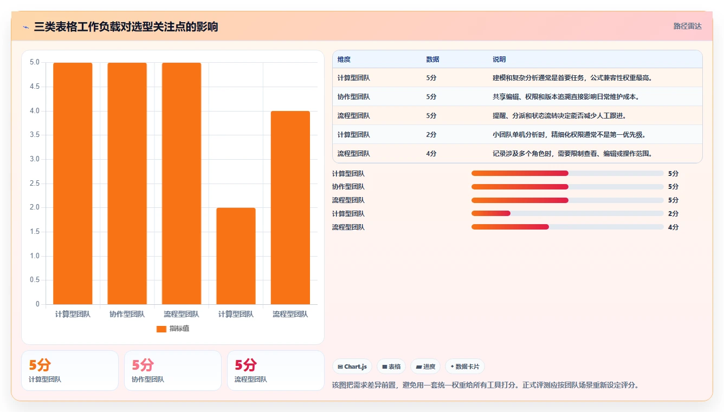The image size is (724, 412).
Task: Click the 路径雷达 label in the header
Action: pyautogui.click(x=687, y=26)
